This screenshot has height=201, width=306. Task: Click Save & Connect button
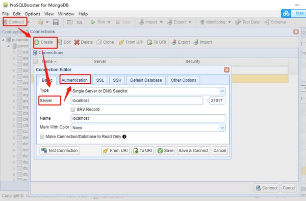(193, 151)
